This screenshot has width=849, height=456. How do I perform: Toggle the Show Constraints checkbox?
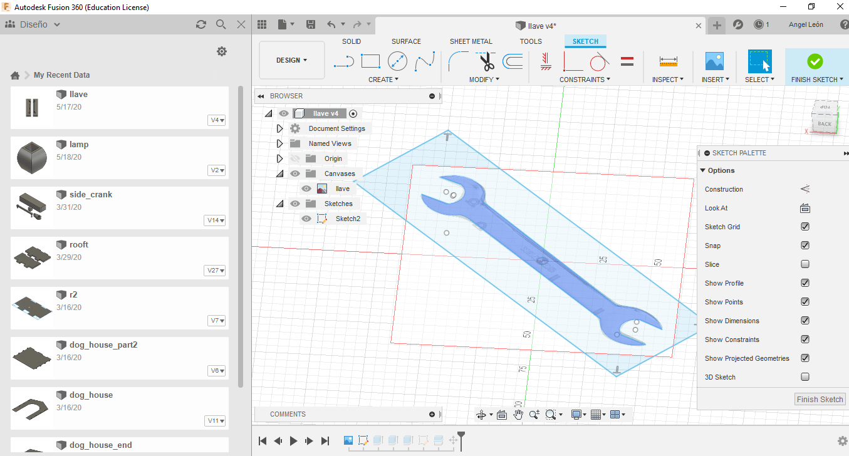pyautogui.click(x=805, y=339)
